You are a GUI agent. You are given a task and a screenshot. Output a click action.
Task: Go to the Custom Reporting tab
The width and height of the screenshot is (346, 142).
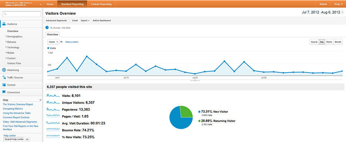[101, 4]
